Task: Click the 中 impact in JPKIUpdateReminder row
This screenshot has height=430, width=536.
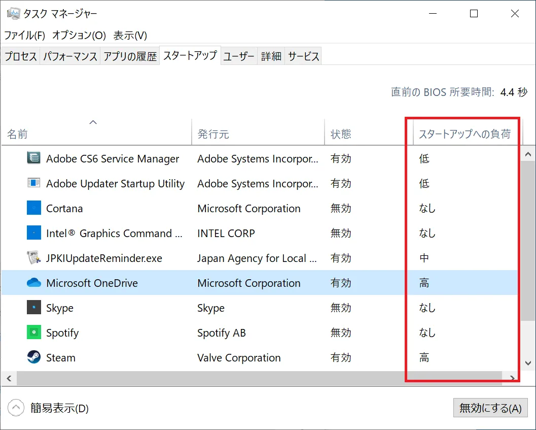Action: [x=424, y=258]
